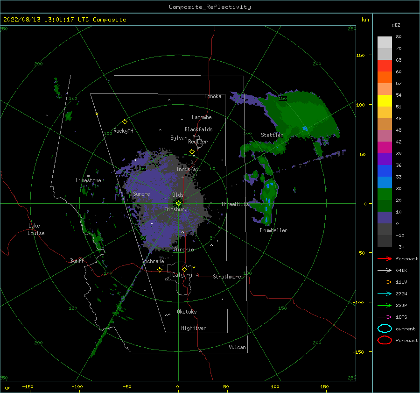Viewport: 420px width, 393px height.
Task: Click the Innisfail city label
Action: (189, 169)
